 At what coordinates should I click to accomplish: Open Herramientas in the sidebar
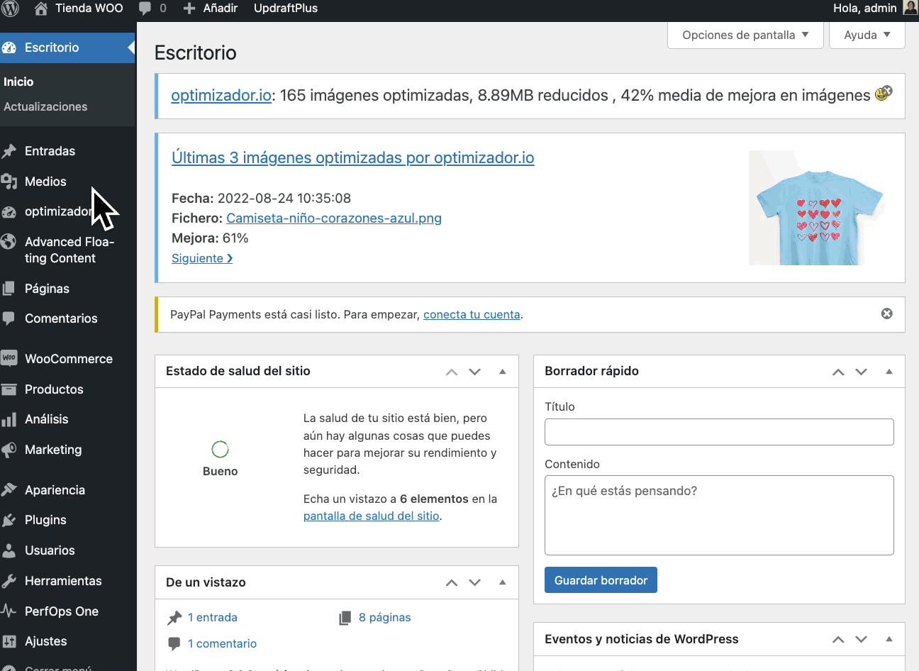click(x=63, y=581)
